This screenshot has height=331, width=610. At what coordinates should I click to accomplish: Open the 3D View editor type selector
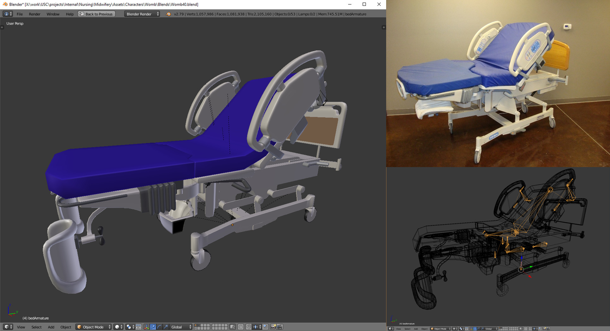pos(8,327)
